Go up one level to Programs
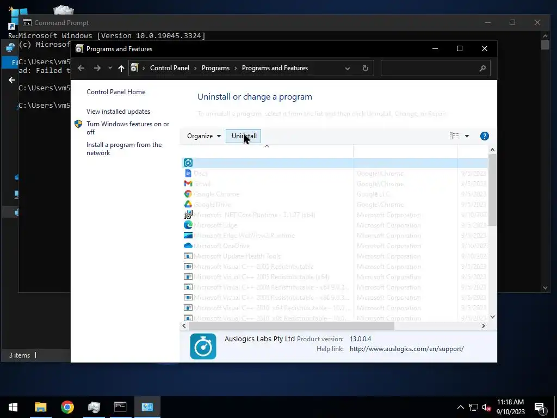This screenshot has height=418, width=557. click(121, 68)
